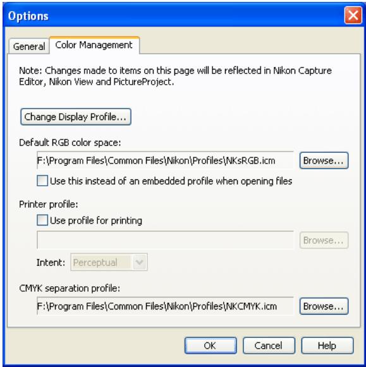
Task: Click the NKCMYK.icm separation profile field
Action: click(165, 306)
